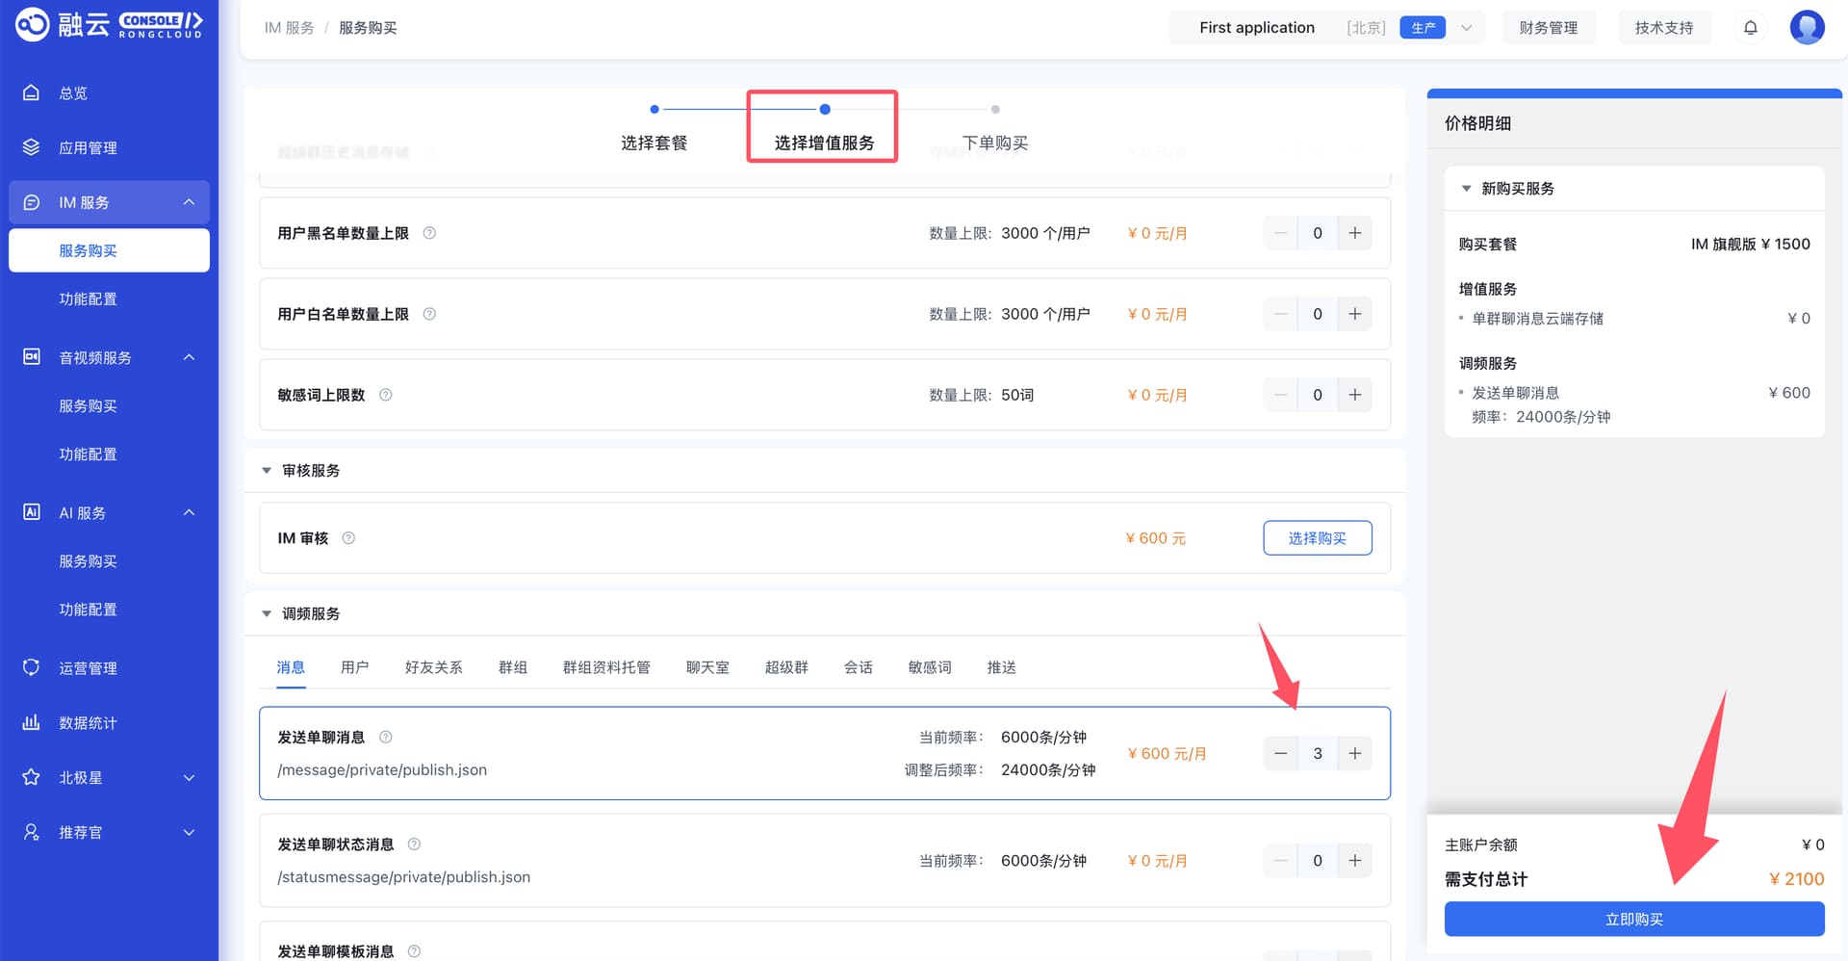Switch to the 聊天室 tab
Viewport: 1848px width, 961px height.
click(x=707, y=667)
